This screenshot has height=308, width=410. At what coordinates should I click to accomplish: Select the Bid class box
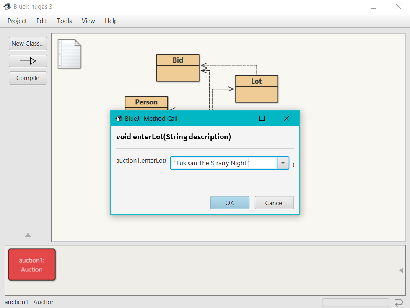(x=178, y=68)
